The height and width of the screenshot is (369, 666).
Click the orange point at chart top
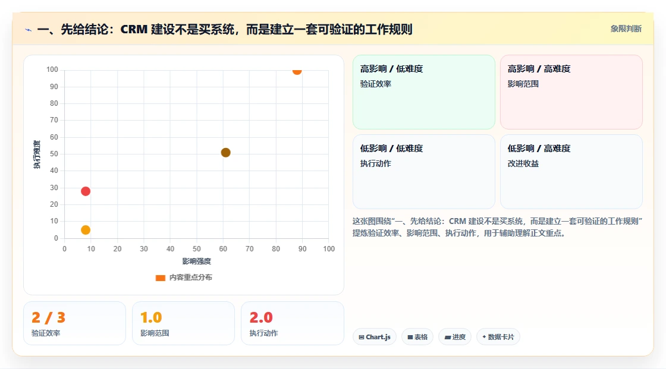(x=297, y=71)
